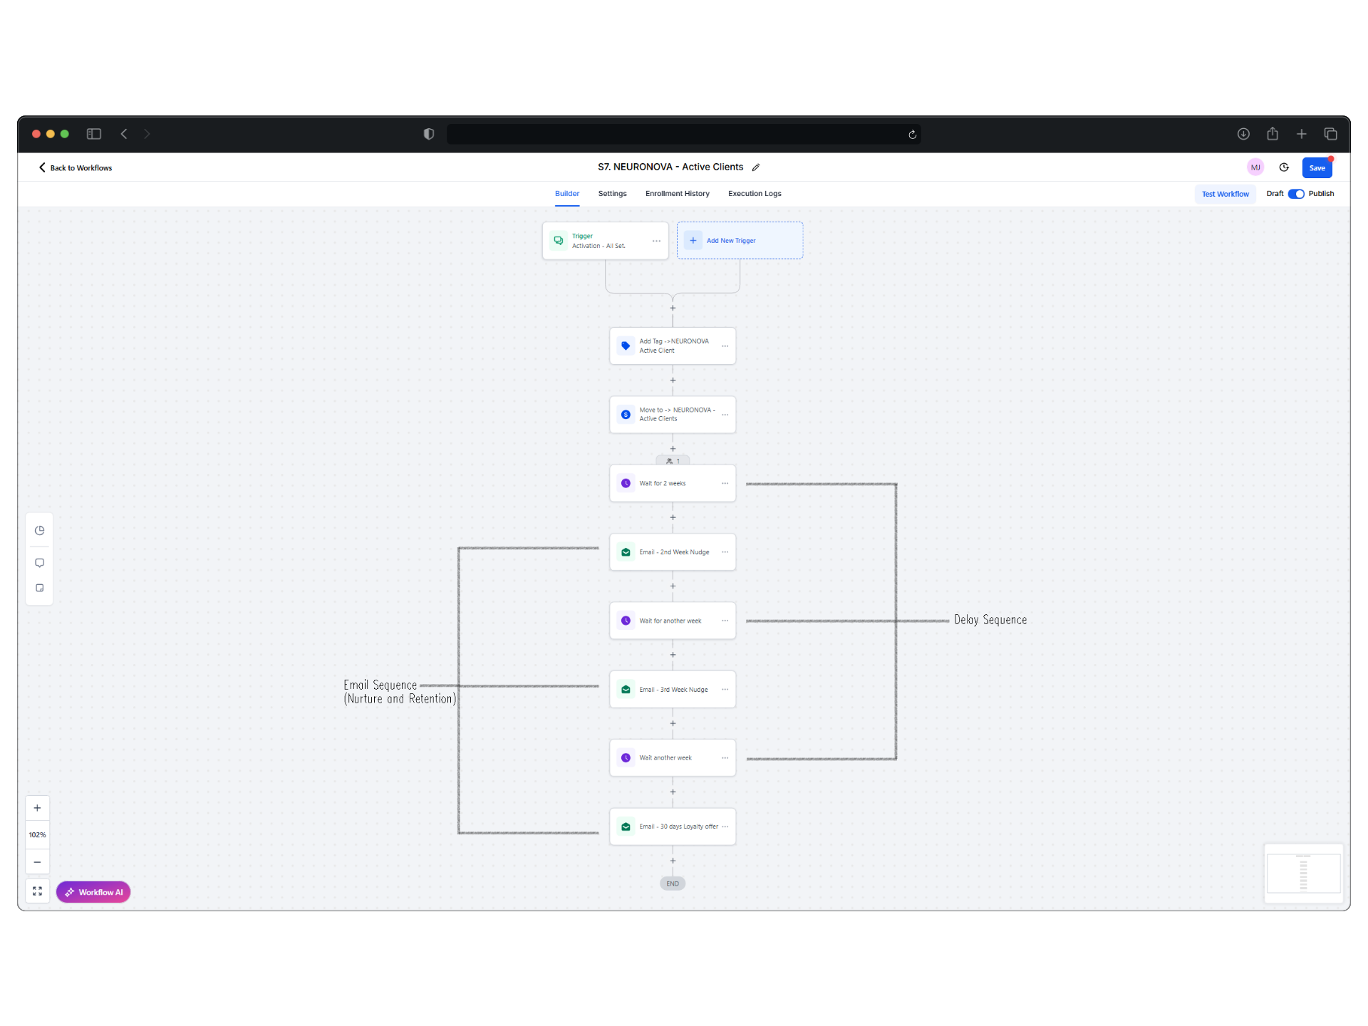This screenshot has height=1026, width=1368.
Task: Select Email 3rd Week Nudge envelope icon
Action: pyautogui.click(x=626, y=690)
